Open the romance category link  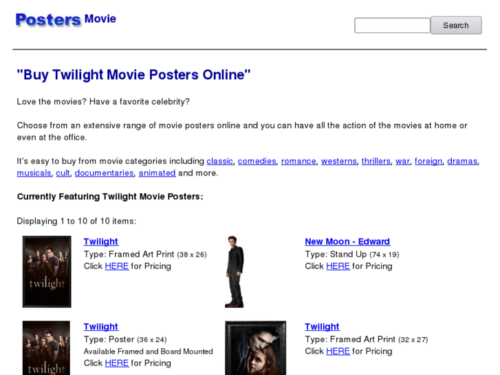coord(298,161)
